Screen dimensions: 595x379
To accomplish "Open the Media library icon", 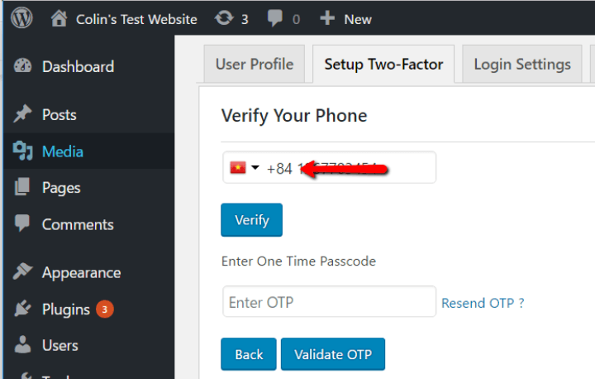I will coord(23,151).
